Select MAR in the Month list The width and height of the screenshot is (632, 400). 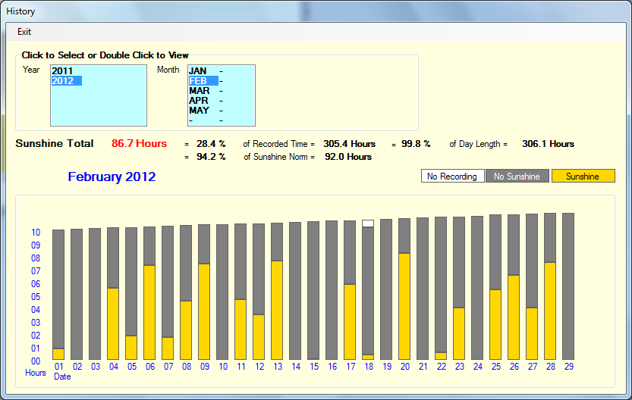(x=200, y=91)
